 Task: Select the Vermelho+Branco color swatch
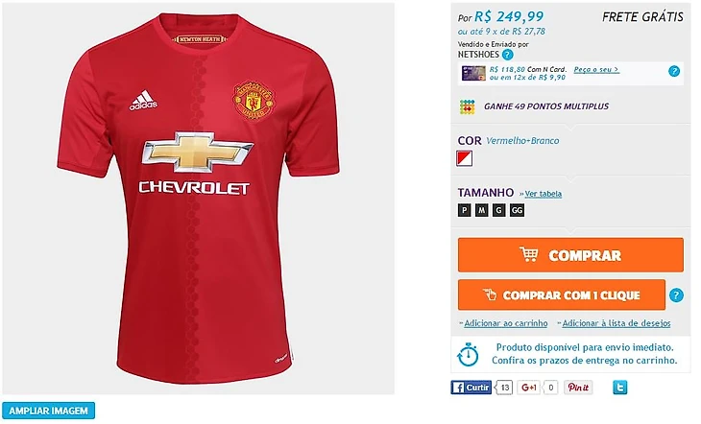[465, 158]
